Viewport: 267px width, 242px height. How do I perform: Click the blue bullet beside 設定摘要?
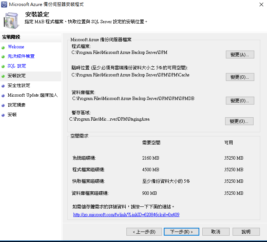click(x=3, y=106)
